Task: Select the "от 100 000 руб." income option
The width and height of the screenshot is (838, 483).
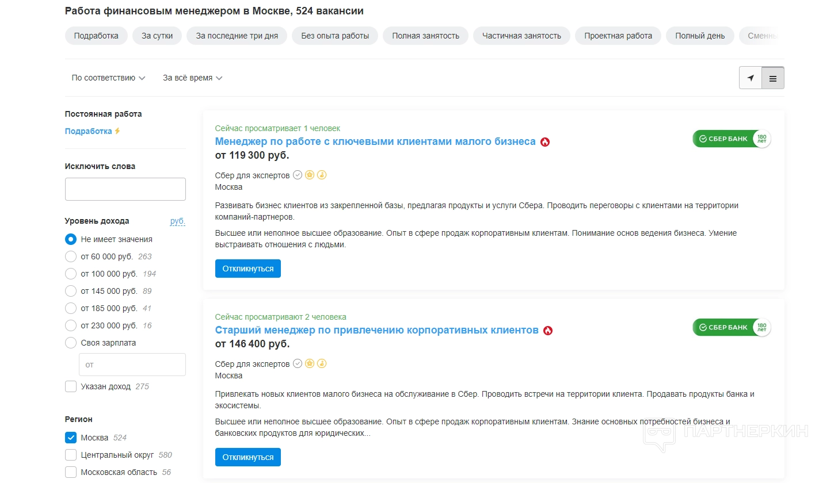Action: click(71, 274)
